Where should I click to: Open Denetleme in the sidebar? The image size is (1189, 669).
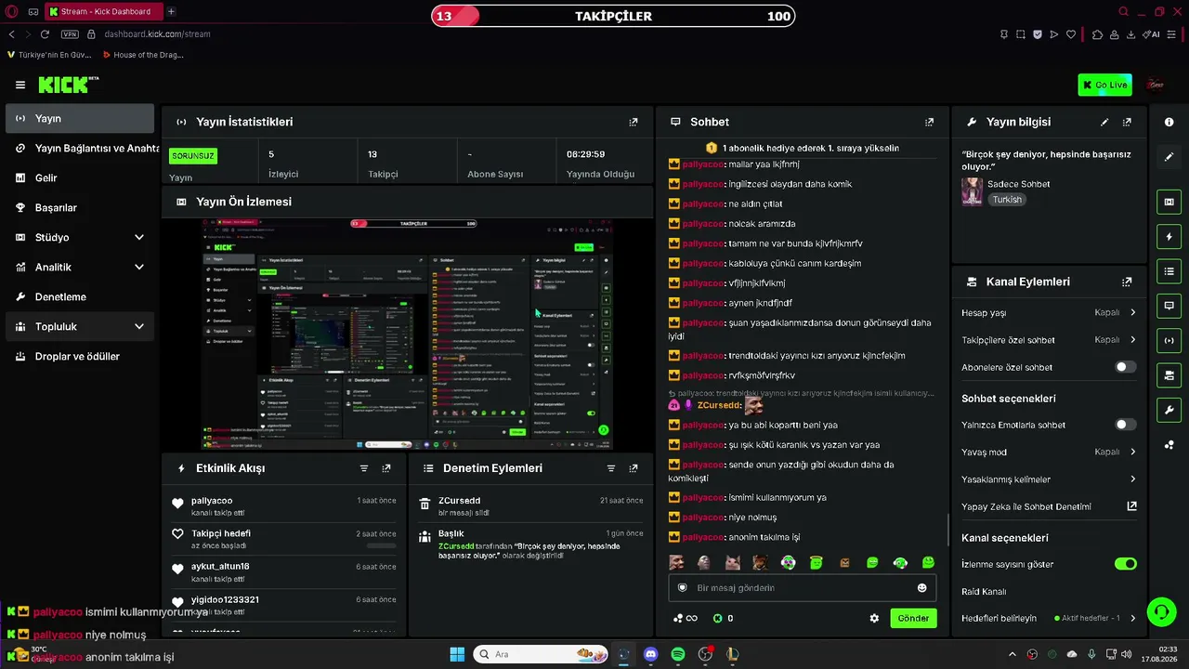(x=80, y=296)
